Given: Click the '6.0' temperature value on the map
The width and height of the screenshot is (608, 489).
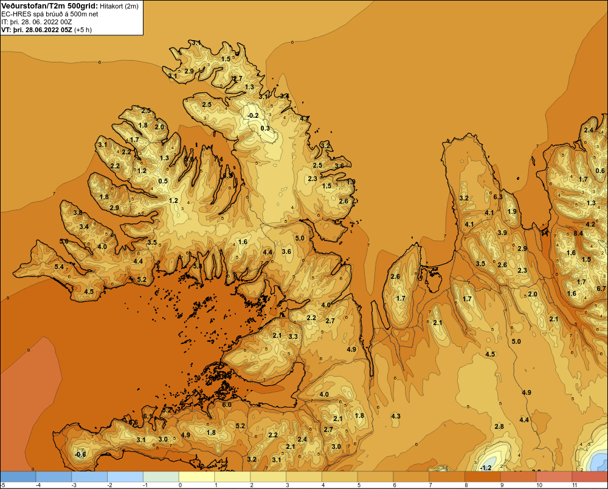Looking at the screenshot, I should pyautogui.click(x=227, y=405).
